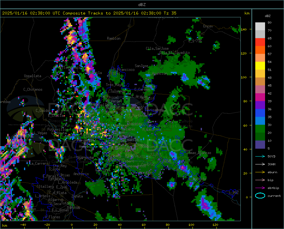Image resolution: width=284 pixels, height=229 pixels.
Task: Click the composite tracks timestamp header text
Action: (89, 13)
